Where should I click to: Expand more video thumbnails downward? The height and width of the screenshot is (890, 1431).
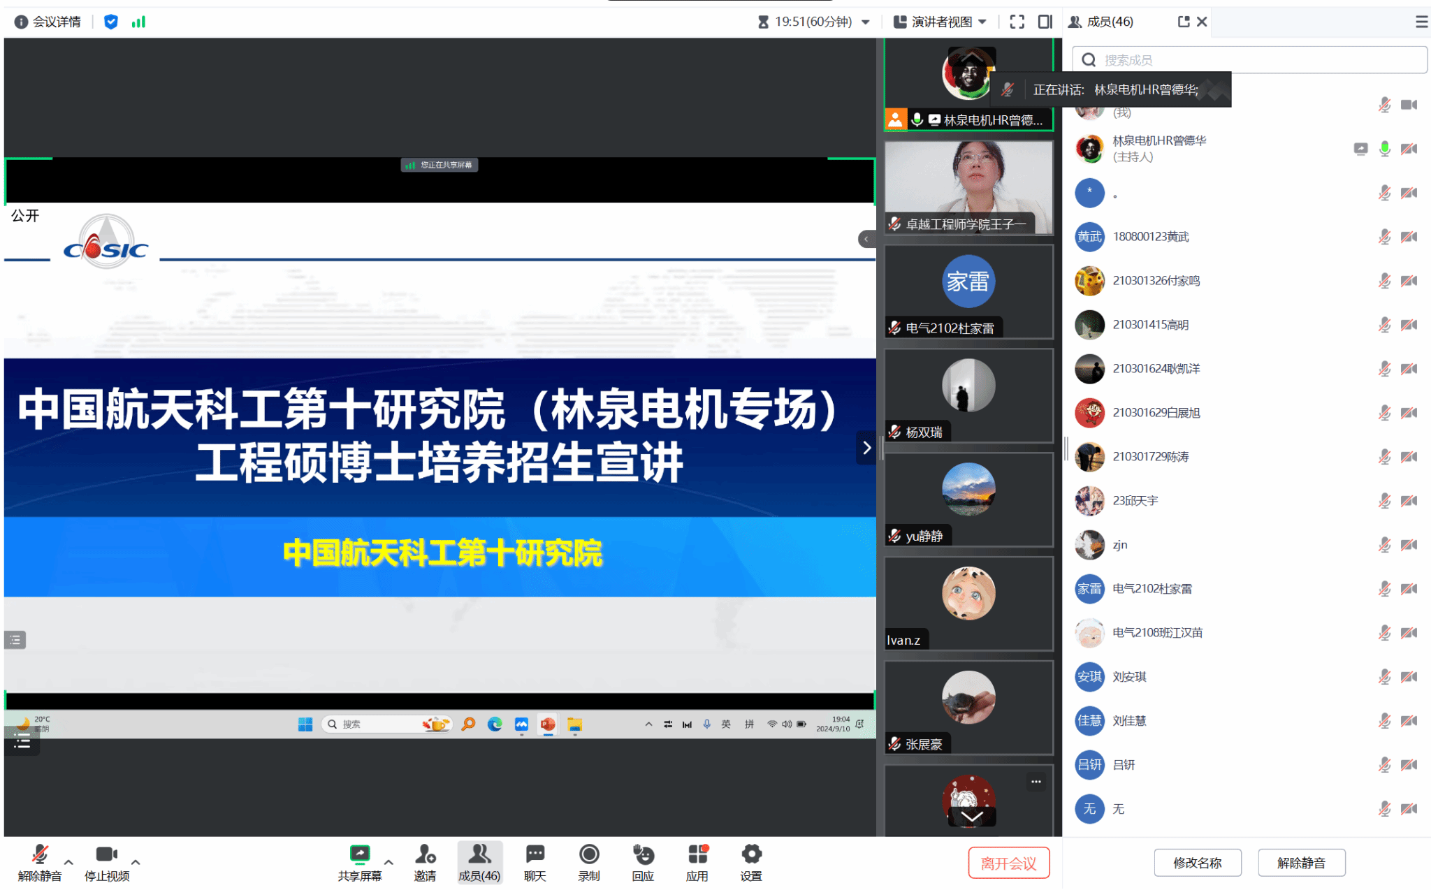972,816
